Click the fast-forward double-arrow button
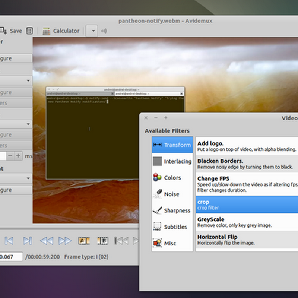 (x=65, y=241)
